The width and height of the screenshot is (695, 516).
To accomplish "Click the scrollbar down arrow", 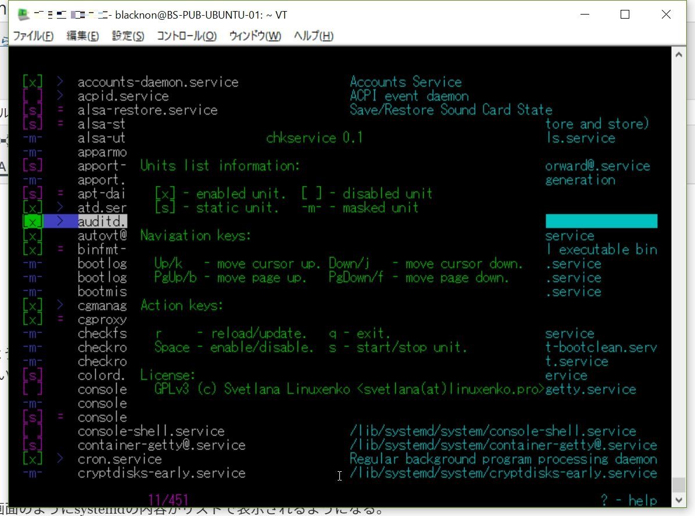I will [679, 500].
